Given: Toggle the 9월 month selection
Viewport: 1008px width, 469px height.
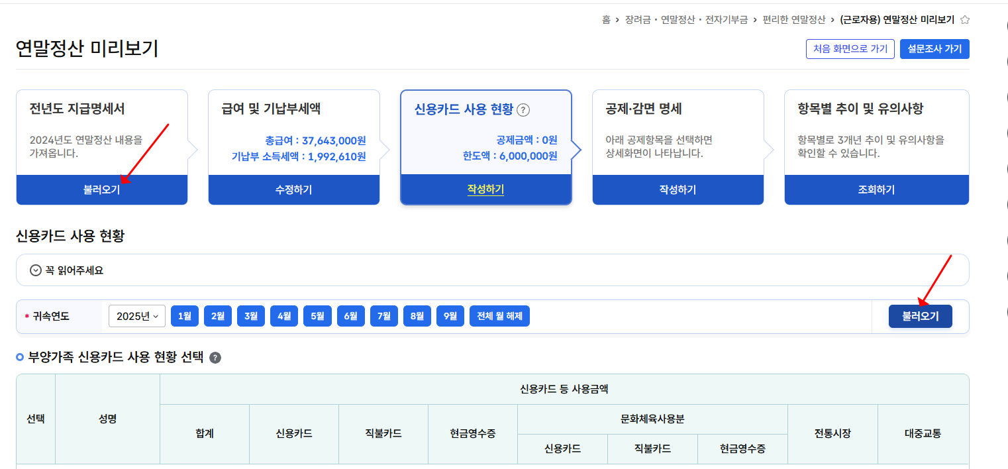Looking at the screenshot, I should point(450,315).
